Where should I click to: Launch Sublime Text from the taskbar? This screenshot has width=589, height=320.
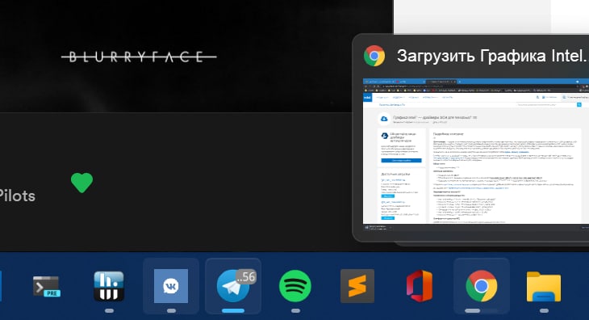pyautogui.click(x=357, y=286)
